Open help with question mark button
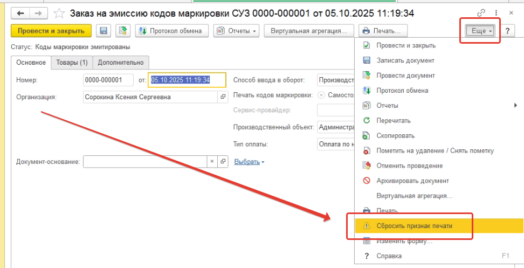 (x=507, y=31)
